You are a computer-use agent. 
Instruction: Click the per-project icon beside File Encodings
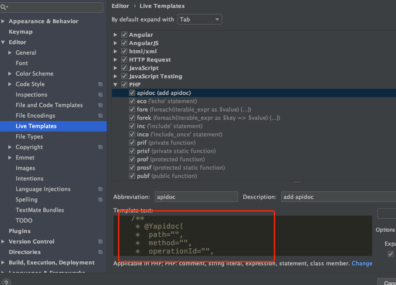point(100,115)
